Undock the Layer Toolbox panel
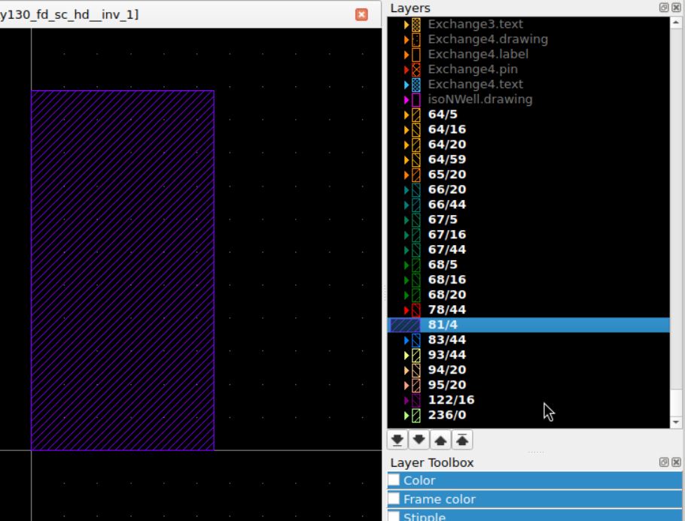685x521 pixels. pyautogui.click(x=664, y=462)
